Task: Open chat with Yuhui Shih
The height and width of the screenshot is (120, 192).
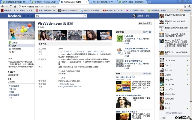Action: point(174,99)
